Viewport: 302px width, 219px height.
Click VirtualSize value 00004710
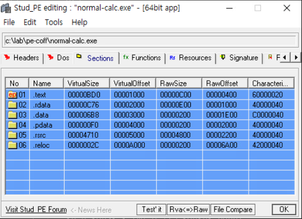(x=83, y=135)
